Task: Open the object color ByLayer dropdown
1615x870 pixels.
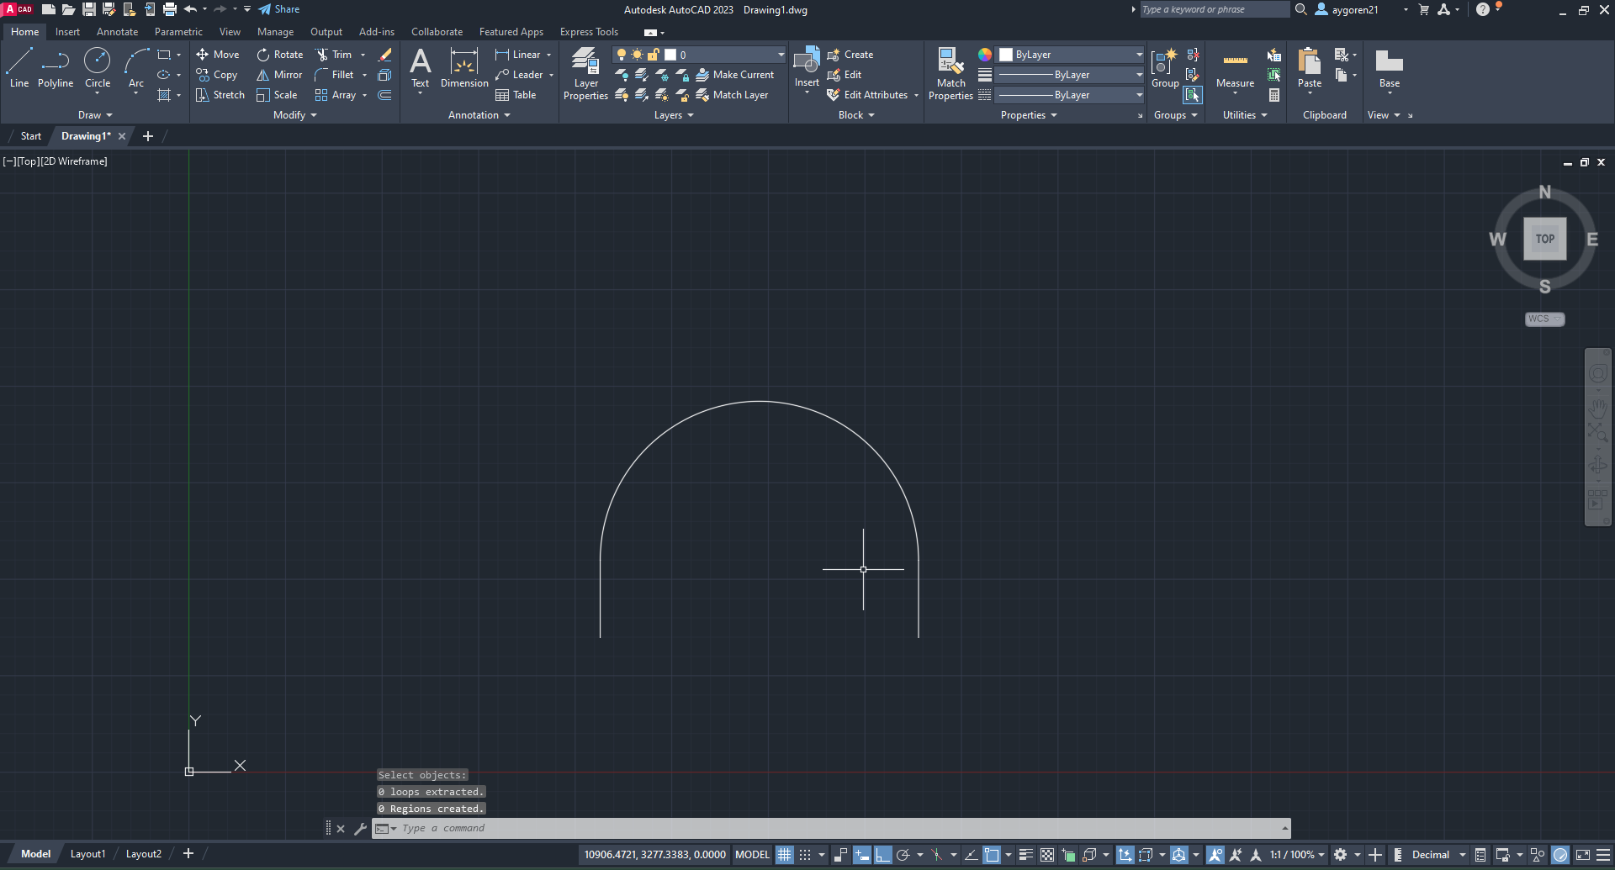Action: coord(1138,54)
